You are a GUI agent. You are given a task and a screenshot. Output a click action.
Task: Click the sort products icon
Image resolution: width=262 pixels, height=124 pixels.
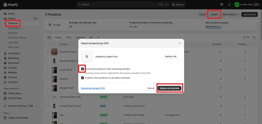(254, 37)
